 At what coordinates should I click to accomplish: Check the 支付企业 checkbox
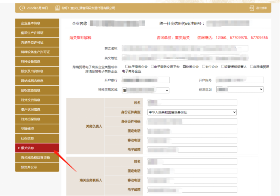(204, 66)
